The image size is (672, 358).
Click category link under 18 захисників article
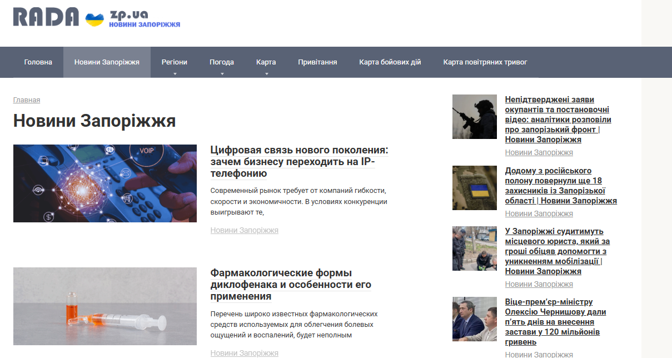point(539,213)
